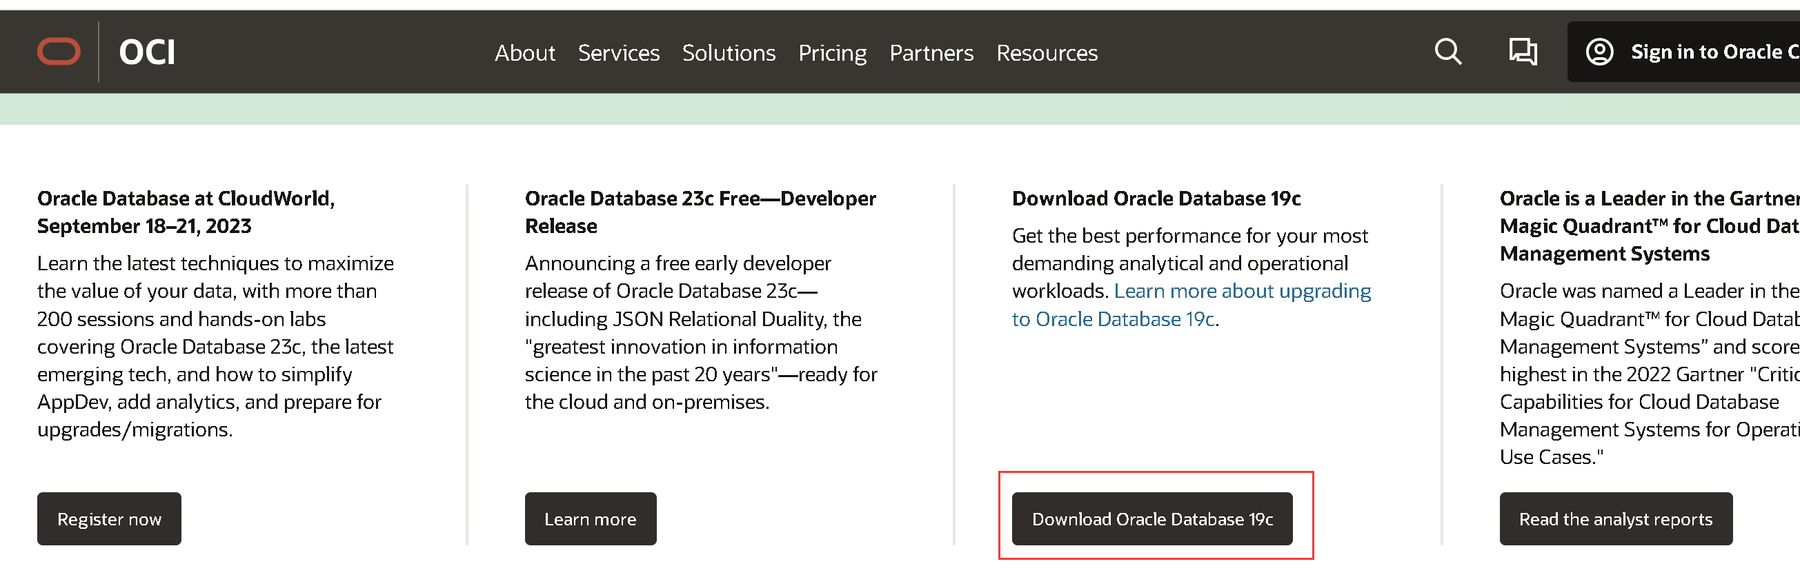This screenshot has height=575, width=1800.
Task: Open the Pricing menu
Action: pos(832,53)
